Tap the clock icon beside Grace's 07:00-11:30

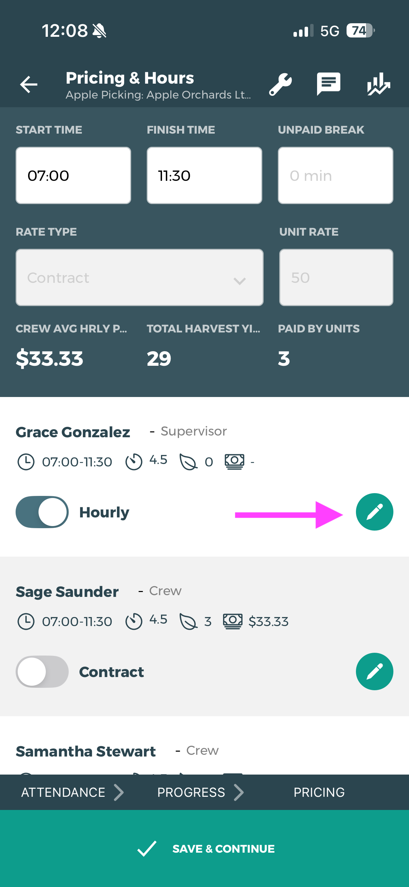click(26, 462)
